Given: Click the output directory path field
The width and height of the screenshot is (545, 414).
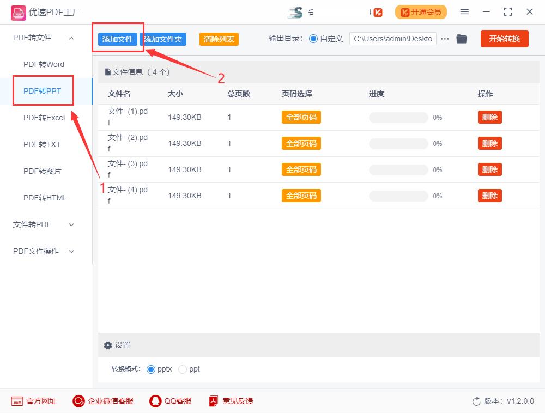Looking at the screenshot, I should (393, 39).
